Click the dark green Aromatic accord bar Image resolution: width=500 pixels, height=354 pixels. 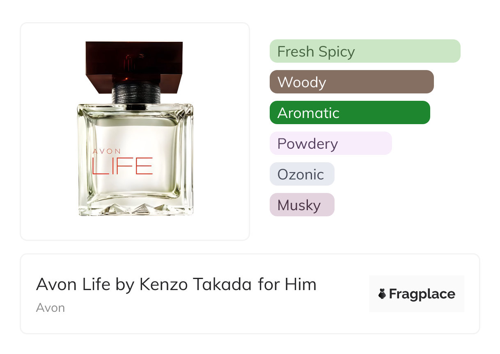[349, 113]
